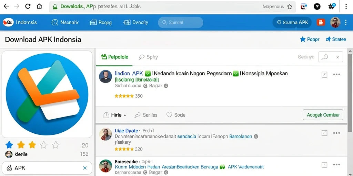Click the Bamolanen link text
This screenshot has width=353, height=176.
pos(241,136)
